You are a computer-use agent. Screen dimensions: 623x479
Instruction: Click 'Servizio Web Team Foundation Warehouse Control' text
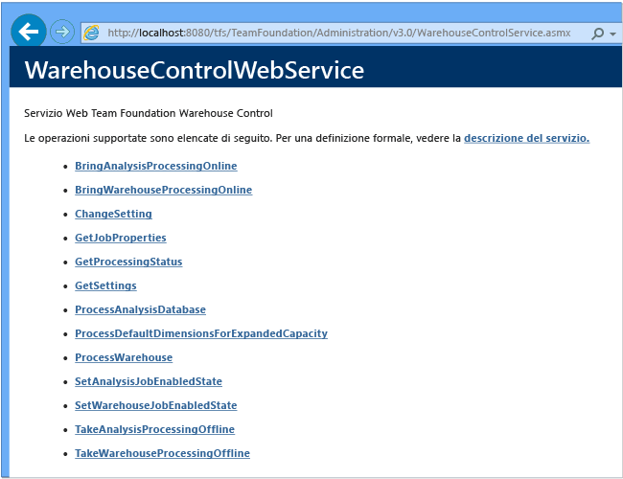(149, 113)
